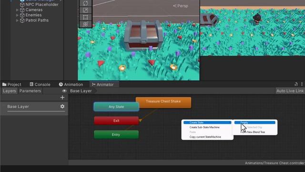305x172 pixels.
Task: Choose Create State in context menu
Action: tap(207, 122)
